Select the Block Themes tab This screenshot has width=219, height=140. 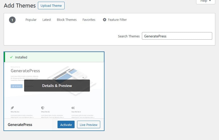pyautogui.click(x=67, y=20)
